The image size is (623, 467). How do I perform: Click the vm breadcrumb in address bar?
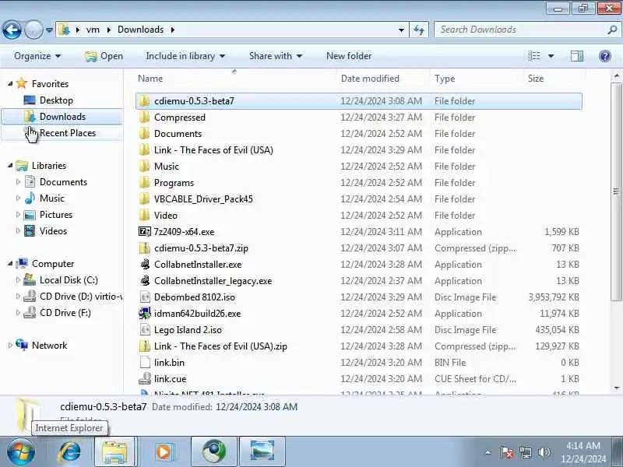[x=93, y=30]
